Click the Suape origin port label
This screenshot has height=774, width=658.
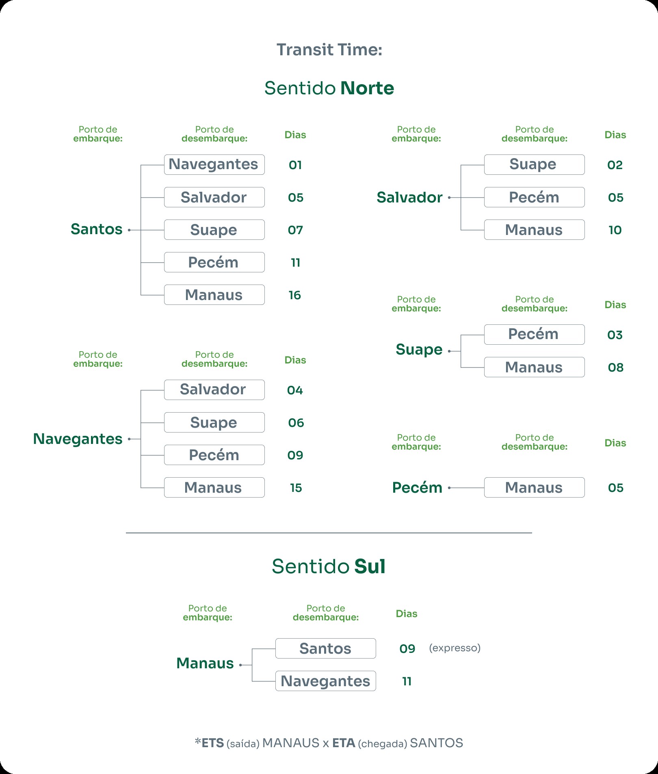pos(419,350)
